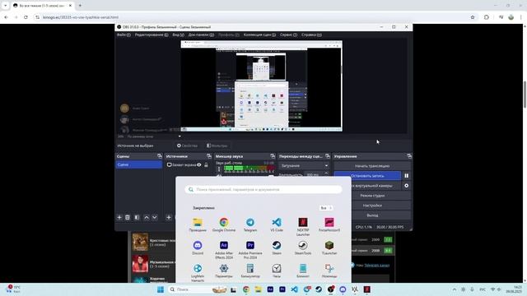Click Windows Start button on taskbar
Screen dimensions: 527x296
[x=161, y=289]
